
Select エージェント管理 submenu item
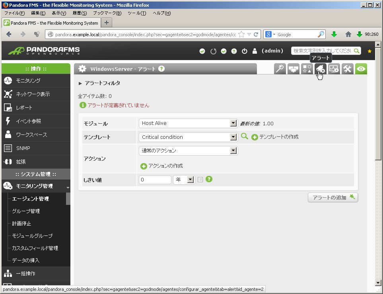[x=31, y=199]
